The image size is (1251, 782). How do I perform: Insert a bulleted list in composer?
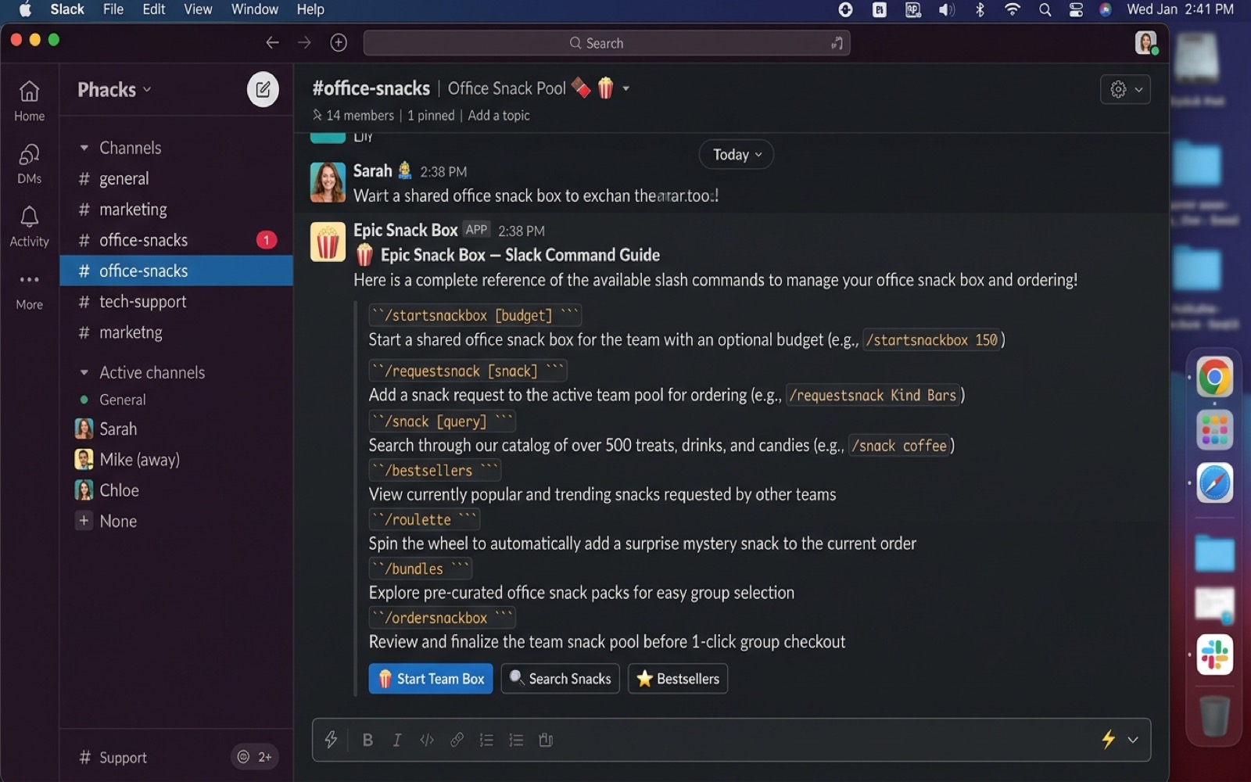[x=516, y=740]
